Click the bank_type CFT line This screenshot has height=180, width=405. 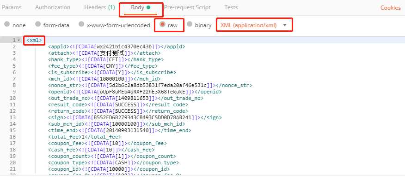(106, 60)
